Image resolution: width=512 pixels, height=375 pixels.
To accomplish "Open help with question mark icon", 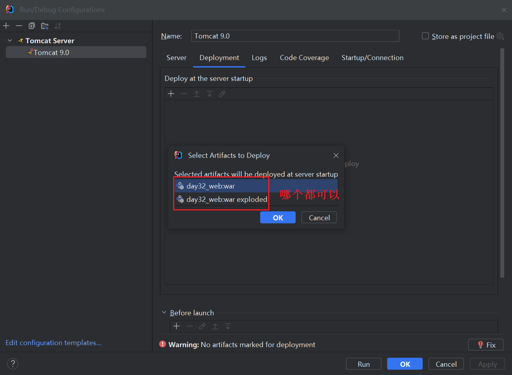I will pos(13,364).
